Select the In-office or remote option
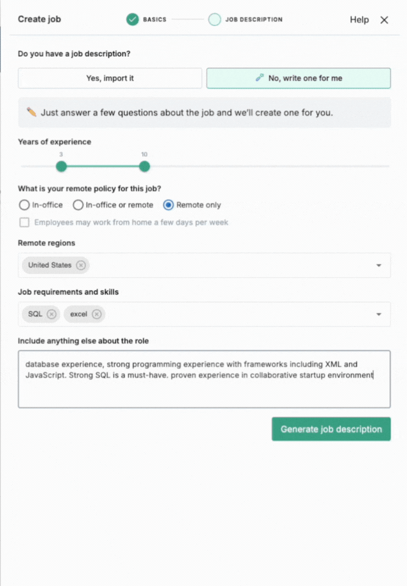 pyautogui.click(x=78, y=204)
